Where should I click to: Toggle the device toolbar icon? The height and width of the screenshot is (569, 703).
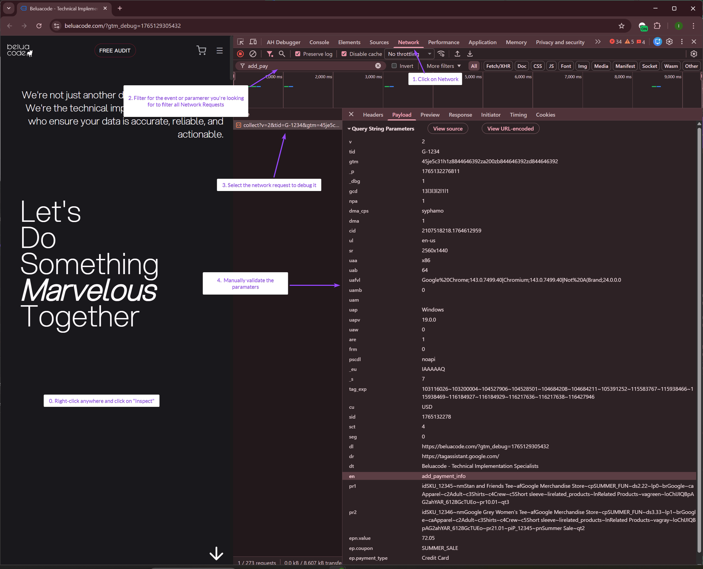[x=253, y=42]
